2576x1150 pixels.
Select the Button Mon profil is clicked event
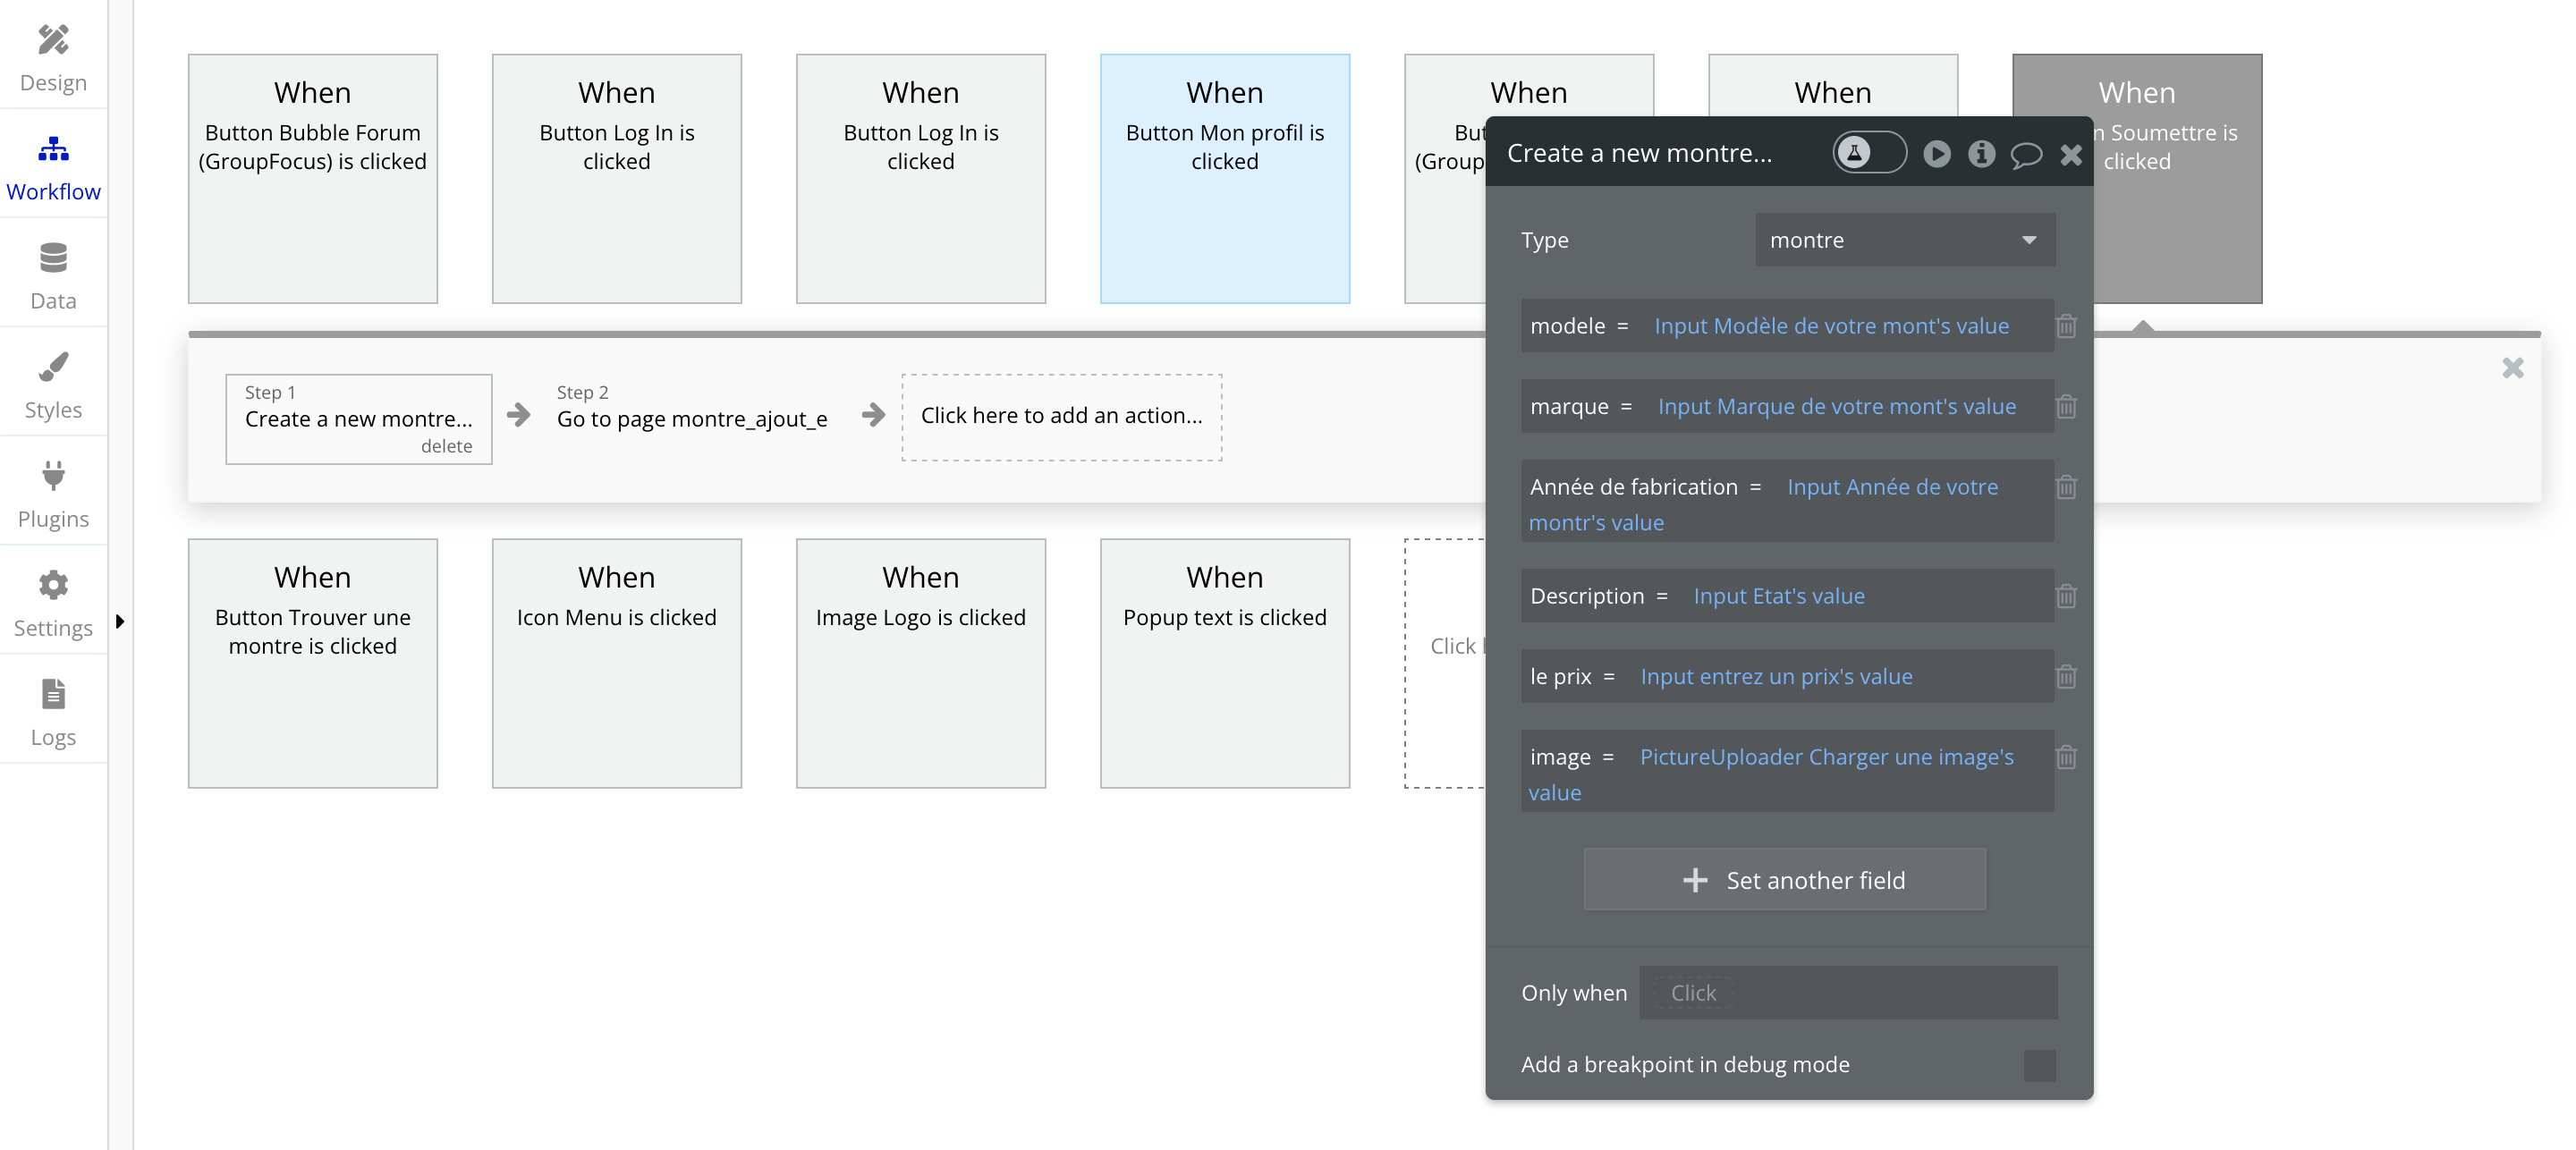[1224, 178]
